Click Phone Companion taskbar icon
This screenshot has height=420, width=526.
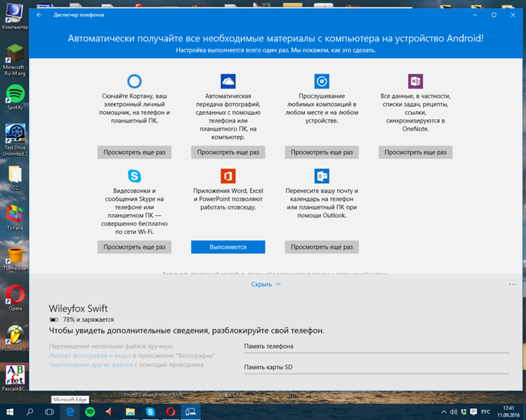(191, 412)
